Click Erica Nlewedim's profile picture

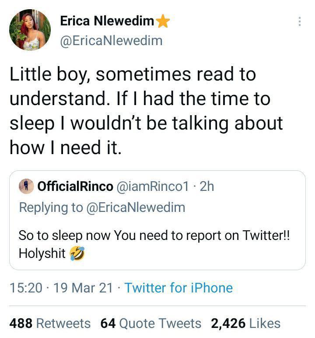[x=30, y=30]
